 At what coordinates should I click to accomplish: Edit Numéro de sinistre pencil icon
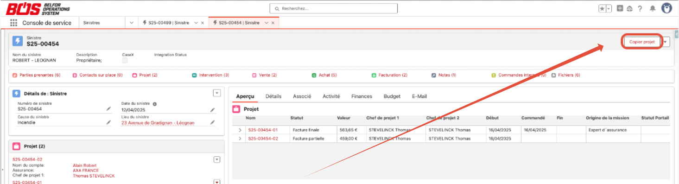click(x=108, y=109)
